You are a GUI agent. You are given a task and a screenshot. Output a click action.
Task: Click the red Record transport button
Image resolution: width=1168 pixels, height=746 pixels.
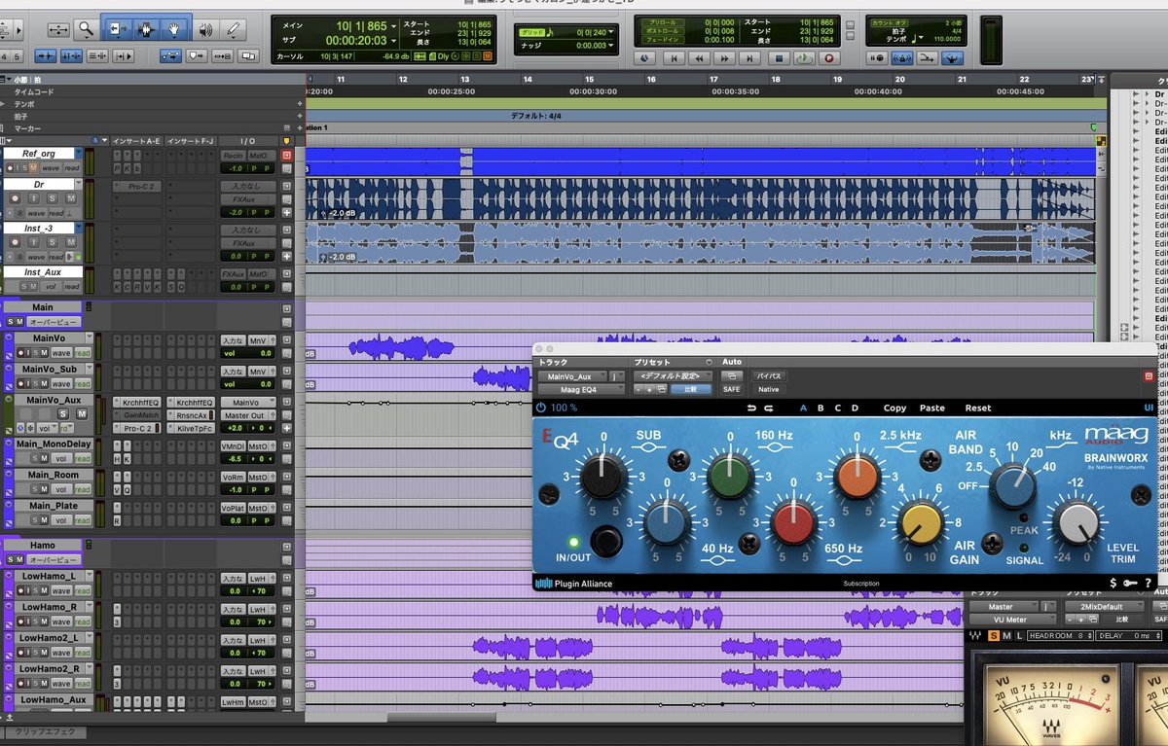[x=829, y=58]
